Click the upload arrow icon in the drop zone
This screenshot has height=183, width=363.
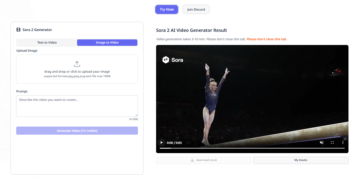(77, 64)
